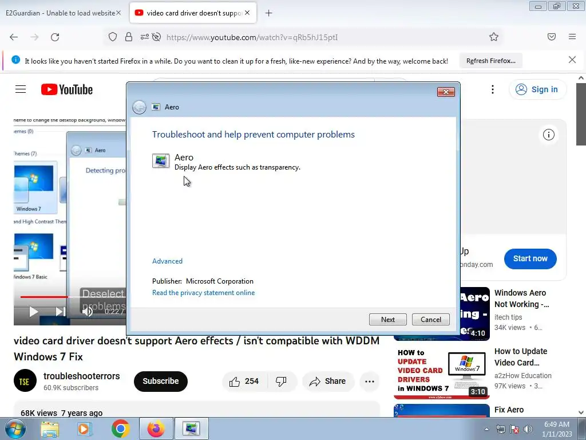Viewport: 586px width, 440px height.
Task: Open the tray volume speaker icon
Action: coord(528,429)
